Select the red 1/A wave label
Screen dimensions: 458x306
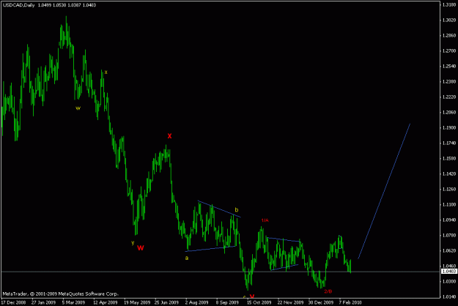[265, 220]
